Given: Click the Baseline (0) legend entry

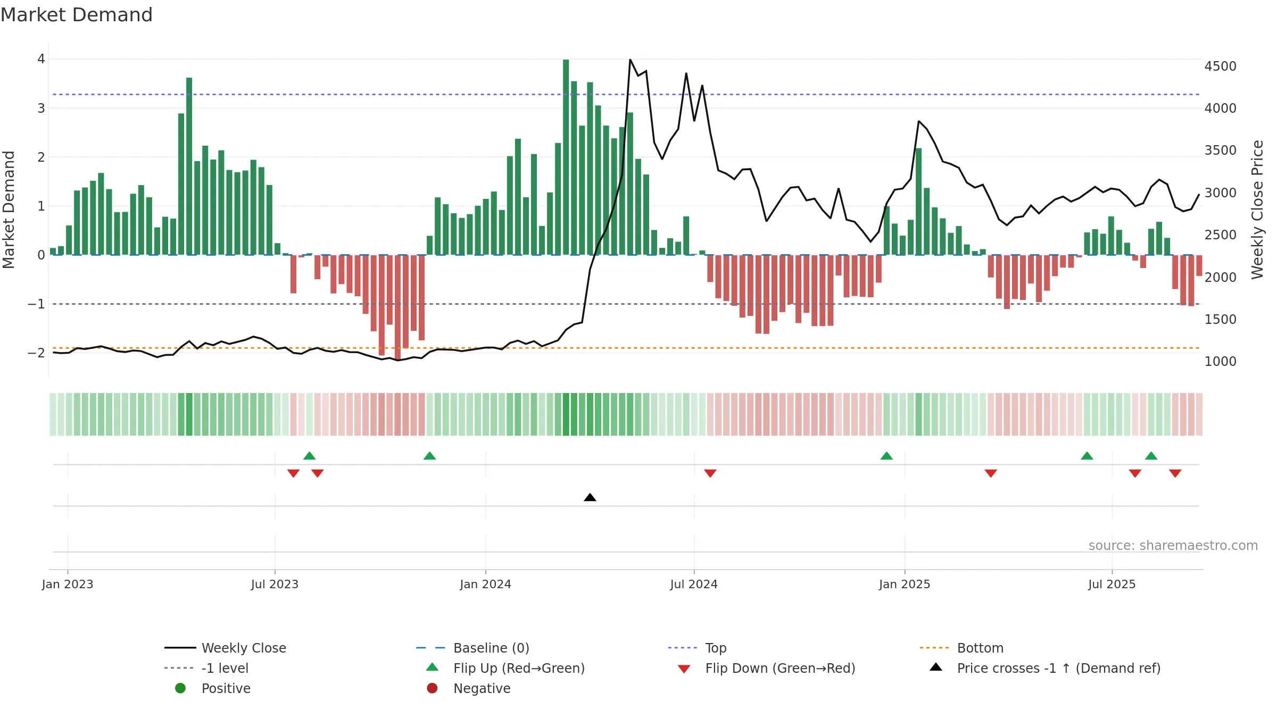Looking at the screenshot, I should click(472, 648).
